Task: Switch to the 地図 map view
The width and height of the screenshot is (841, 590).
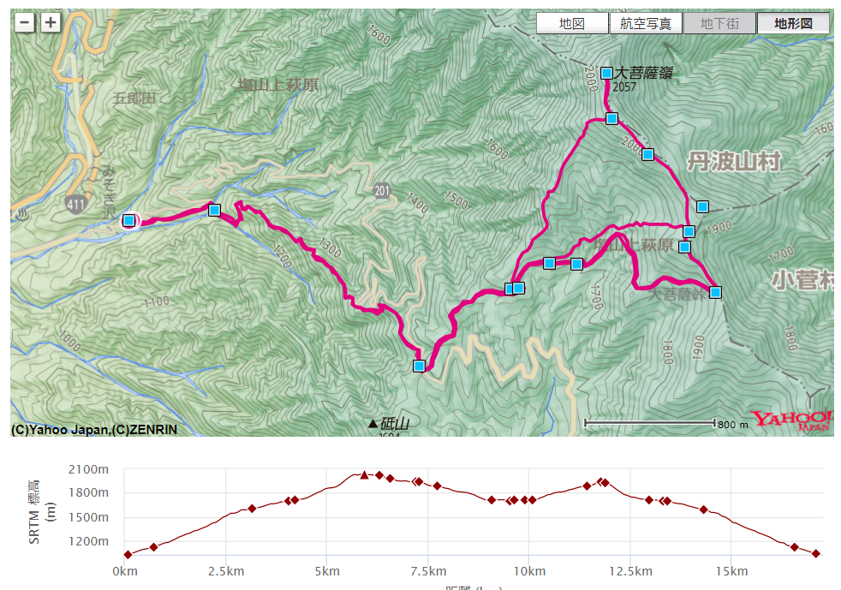Action: pos(571,24)
